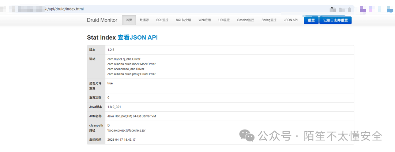
Task: Click the 驱动 row label
Action: pyautogui.click(x=92, y=59)
